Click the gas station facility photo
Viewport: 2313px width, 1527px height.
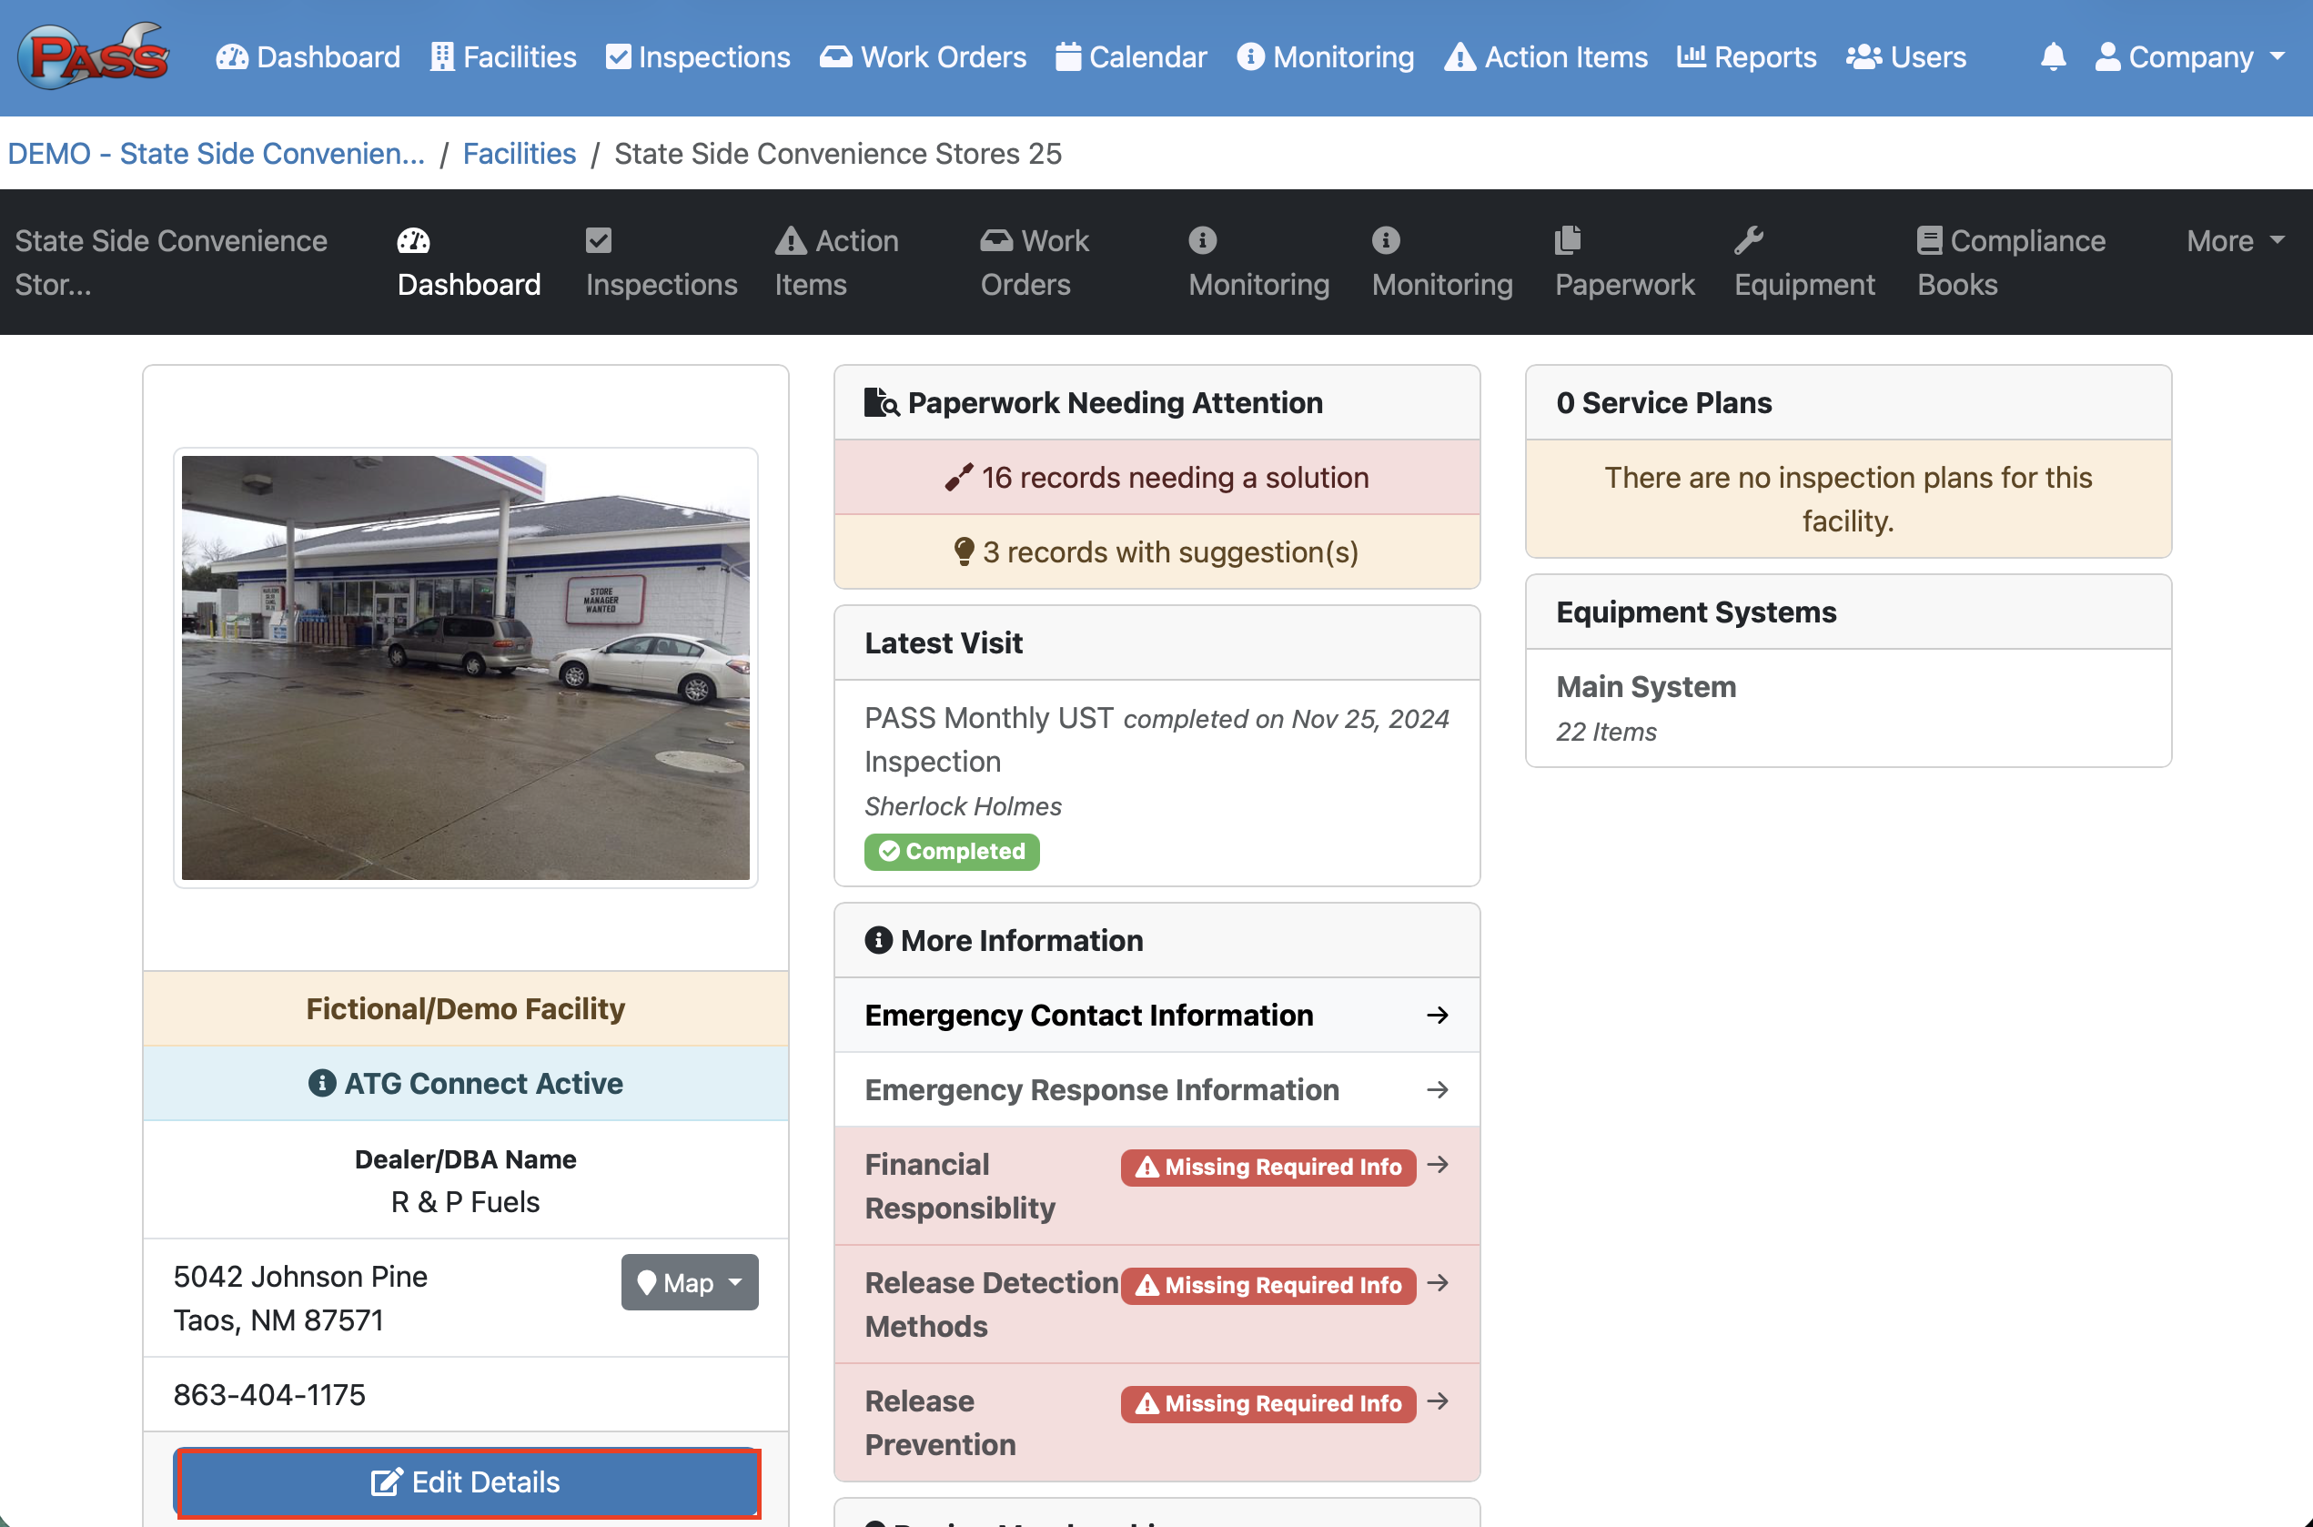(465, 668)
